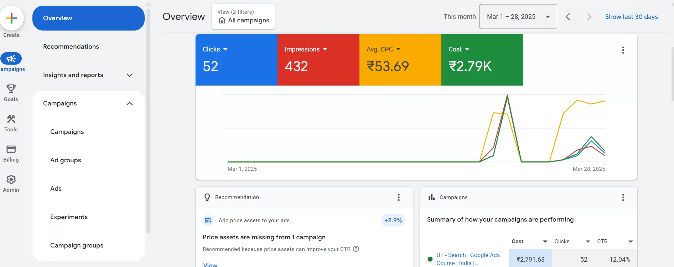This screenshot has width=674, height=267.
Task: Click the 12.04% CTR cell
Action: click(x=619, y=260)
